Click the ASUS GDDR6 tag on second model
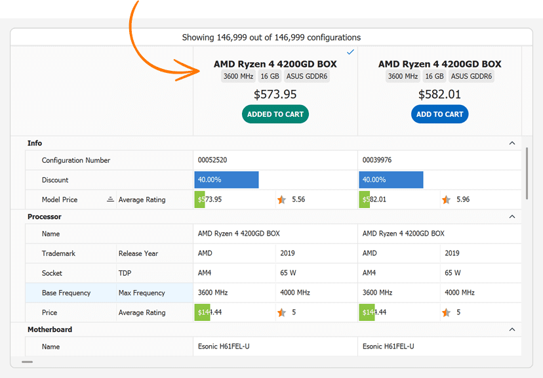The image size is (543, 378). 472,76
